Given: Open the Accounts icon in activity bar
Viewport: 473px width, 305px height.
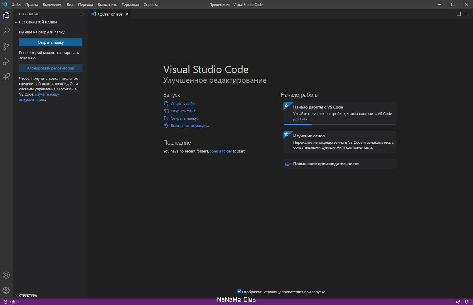Looking at the screenshot, I should (6, 275).
